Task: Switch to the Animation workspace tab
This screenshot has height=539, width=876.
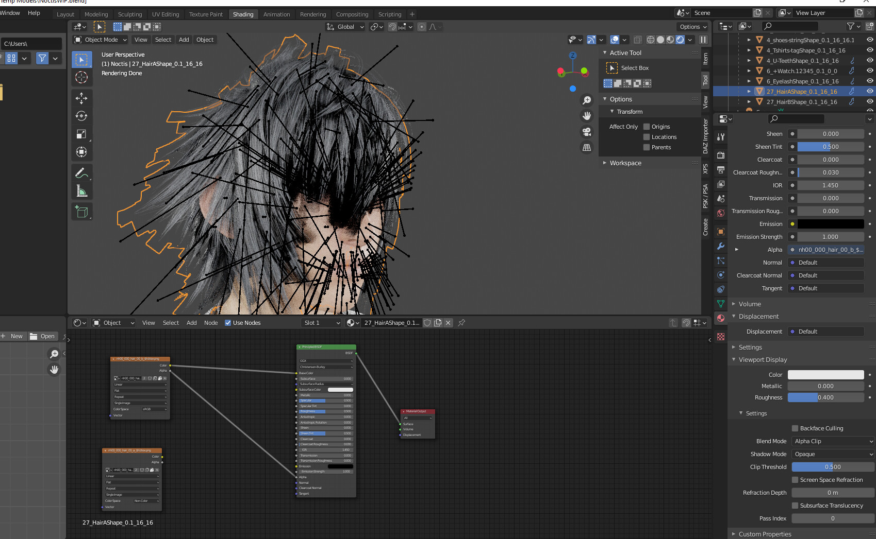Action: [277, 14]
